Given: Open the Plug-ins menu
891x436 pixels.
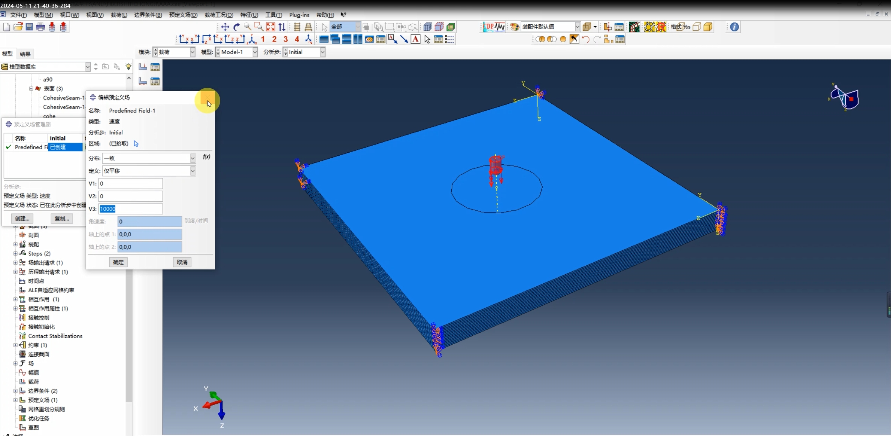Looking at the screenshot, I should click(299, 15).
